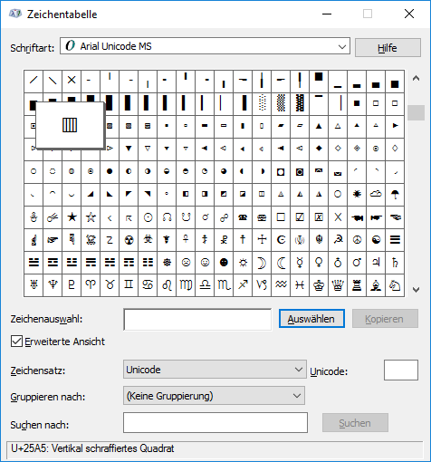Choose the male sign character
Image resolution: width=431 pixels, height=462 pixels.
[357, 263]
